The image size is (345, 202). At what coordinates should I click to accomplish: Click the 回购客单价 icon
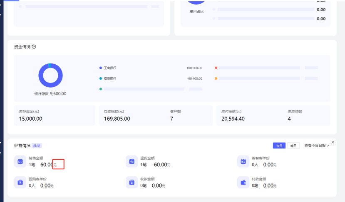20,183
